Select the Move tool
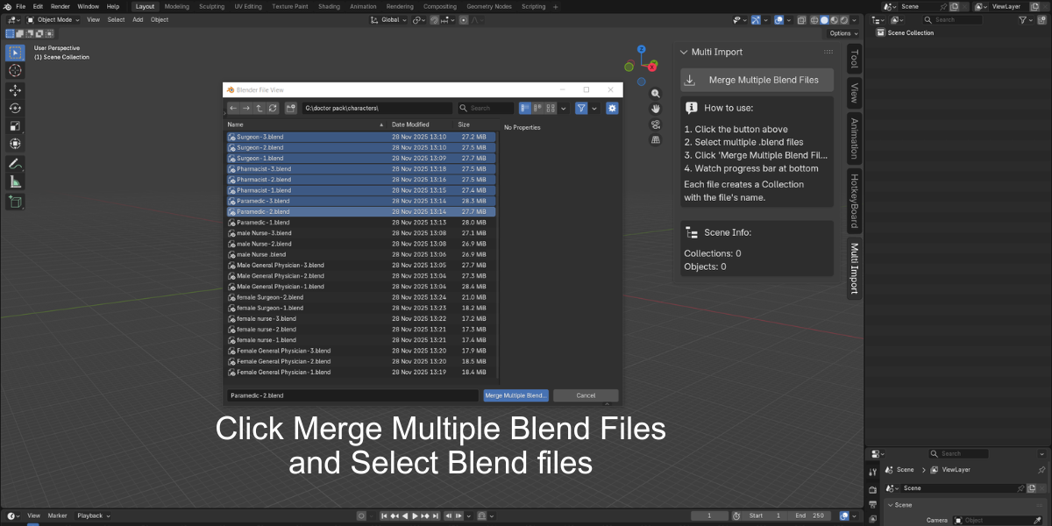The width and height of the screenshot is (1052, 526). coord(16,90)
